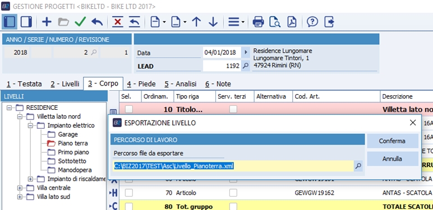
Task: Click the second document toolbar icon
Action: [x=176, y=22]
